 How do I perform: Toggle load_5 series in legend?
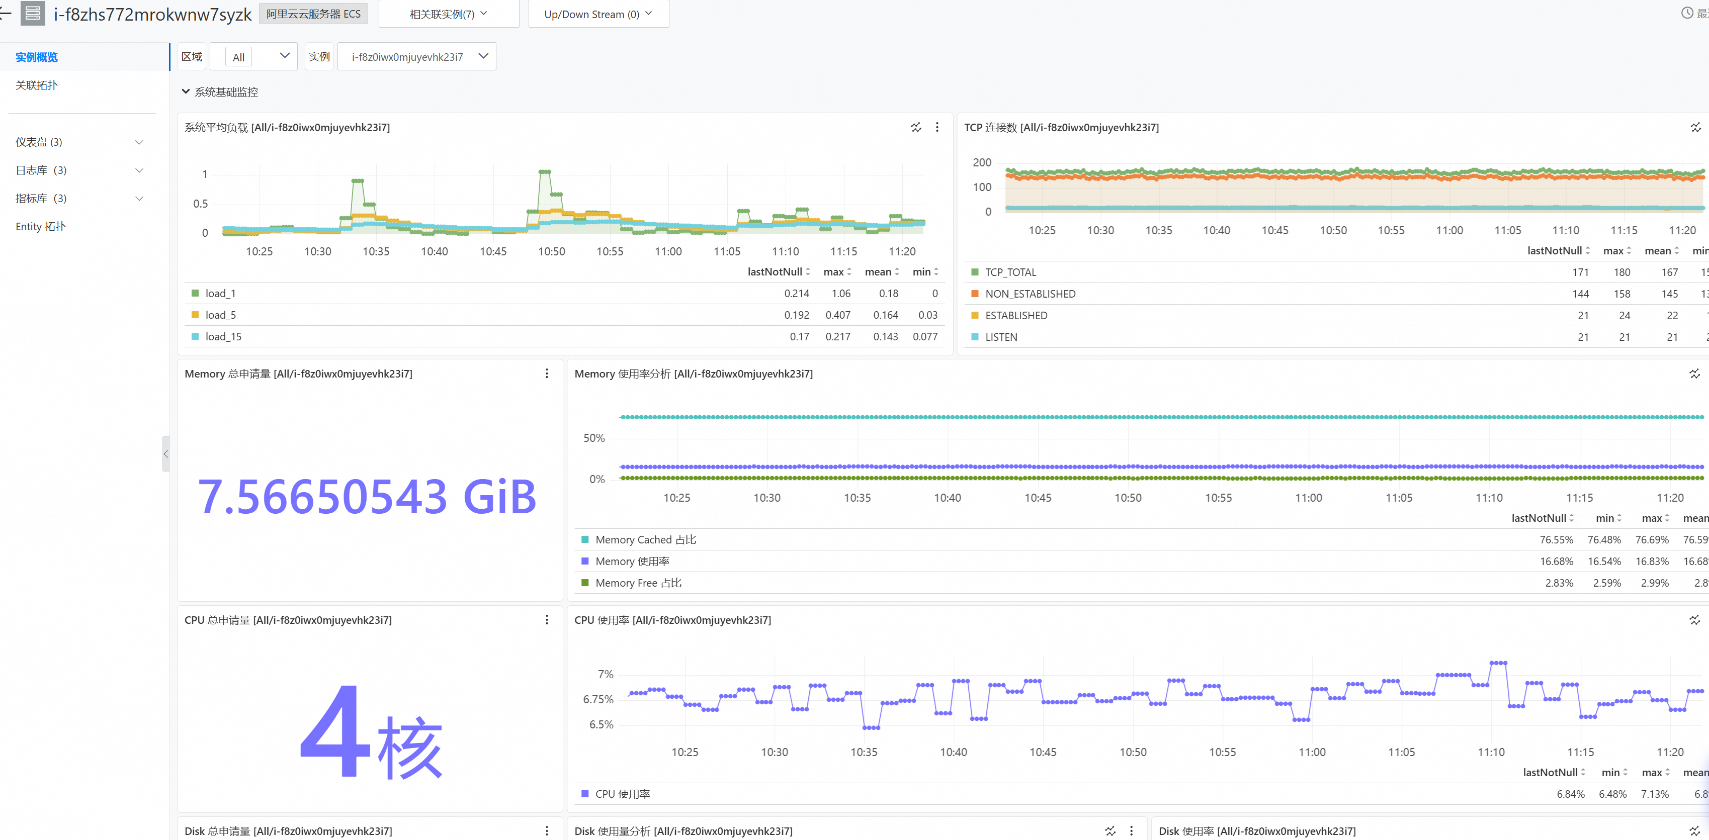(x=220, y=315)
